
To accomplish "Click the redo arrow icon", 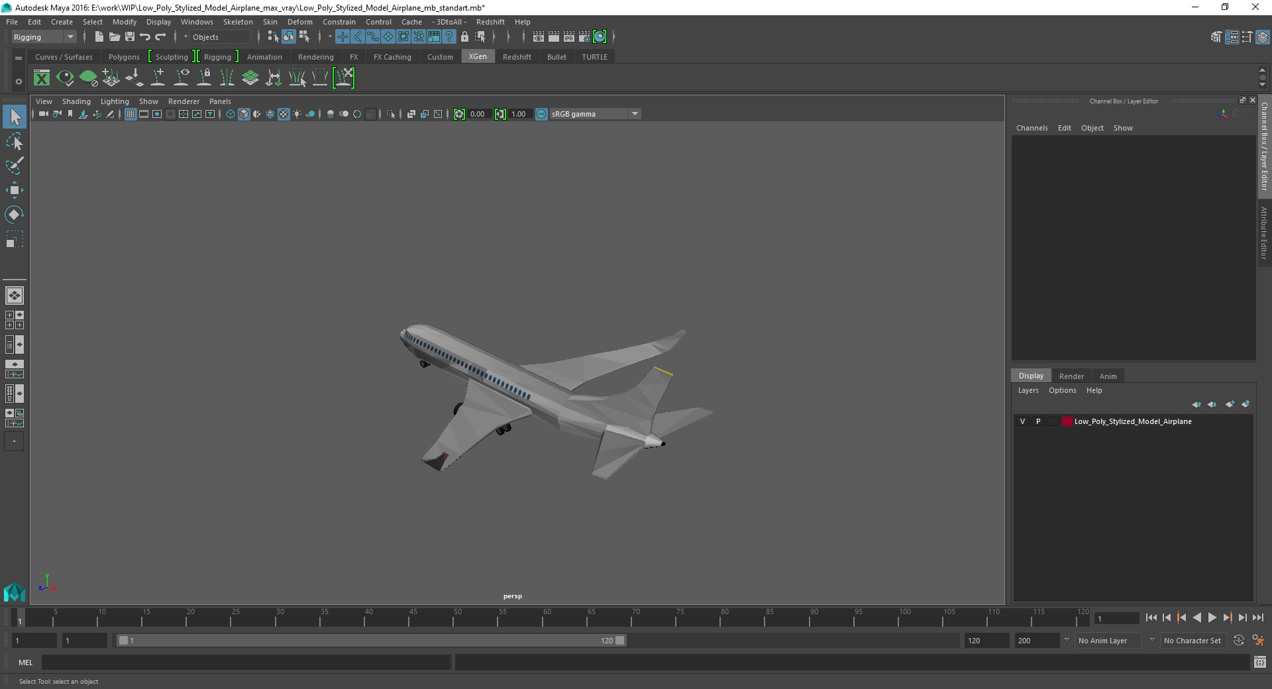I will (x=160, y=37).
